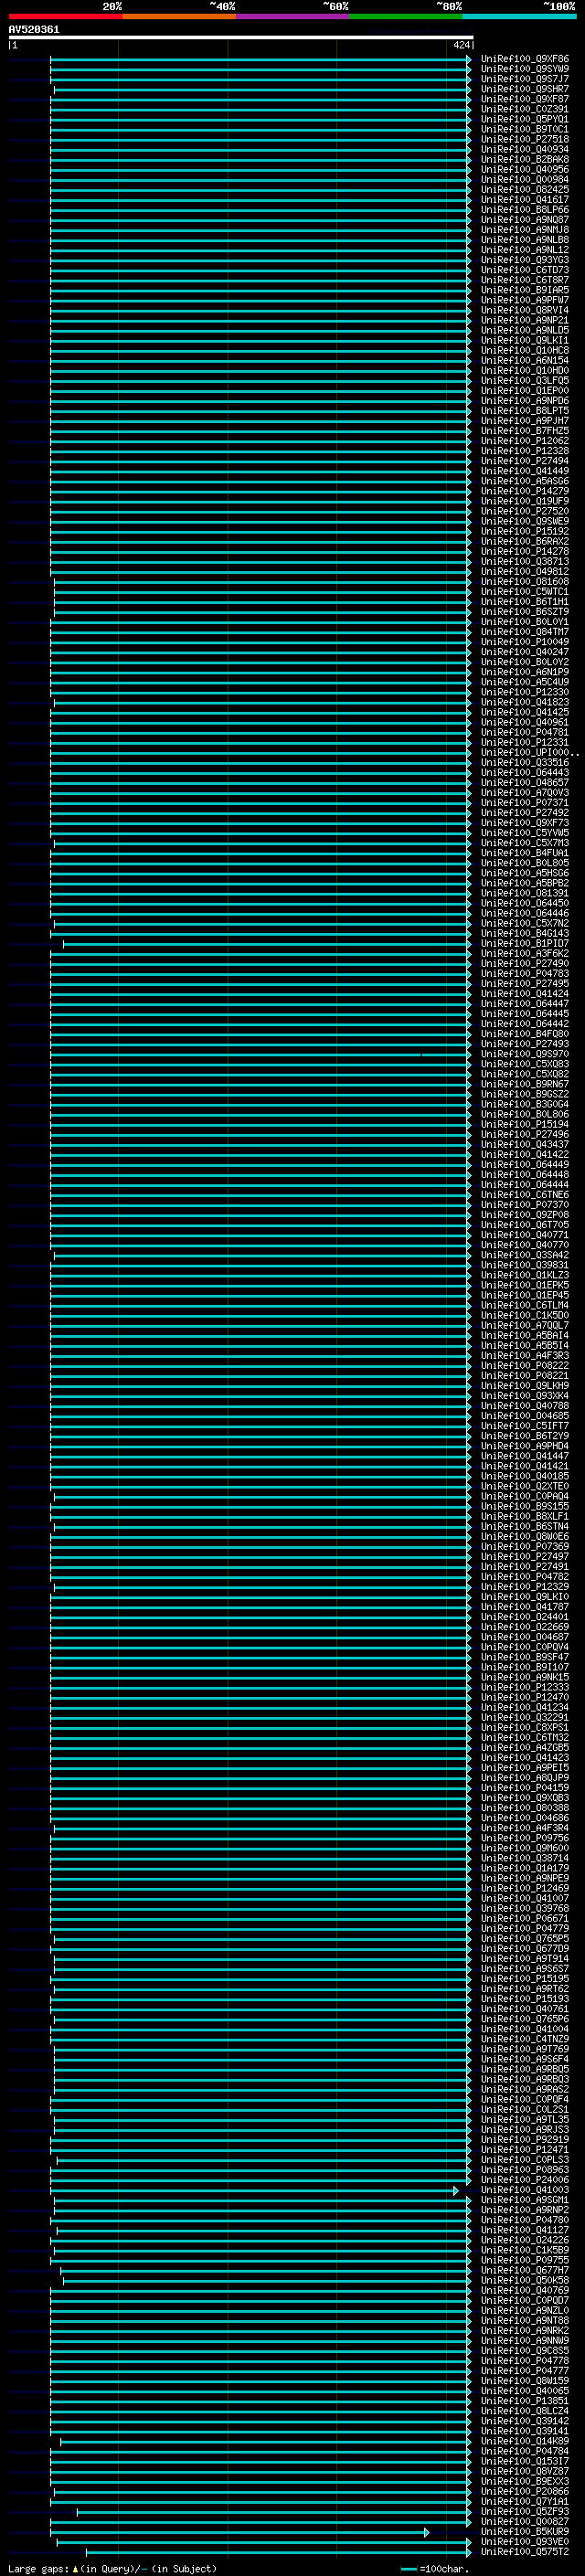Select label UniRef100_Q41617
The width and height of the screenshot is (585, 2576).
tap(525, 199)
